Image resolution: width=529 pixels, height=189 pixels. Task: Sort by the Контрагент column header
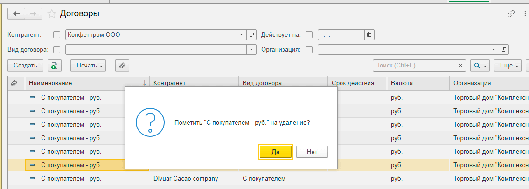(195, 83)
